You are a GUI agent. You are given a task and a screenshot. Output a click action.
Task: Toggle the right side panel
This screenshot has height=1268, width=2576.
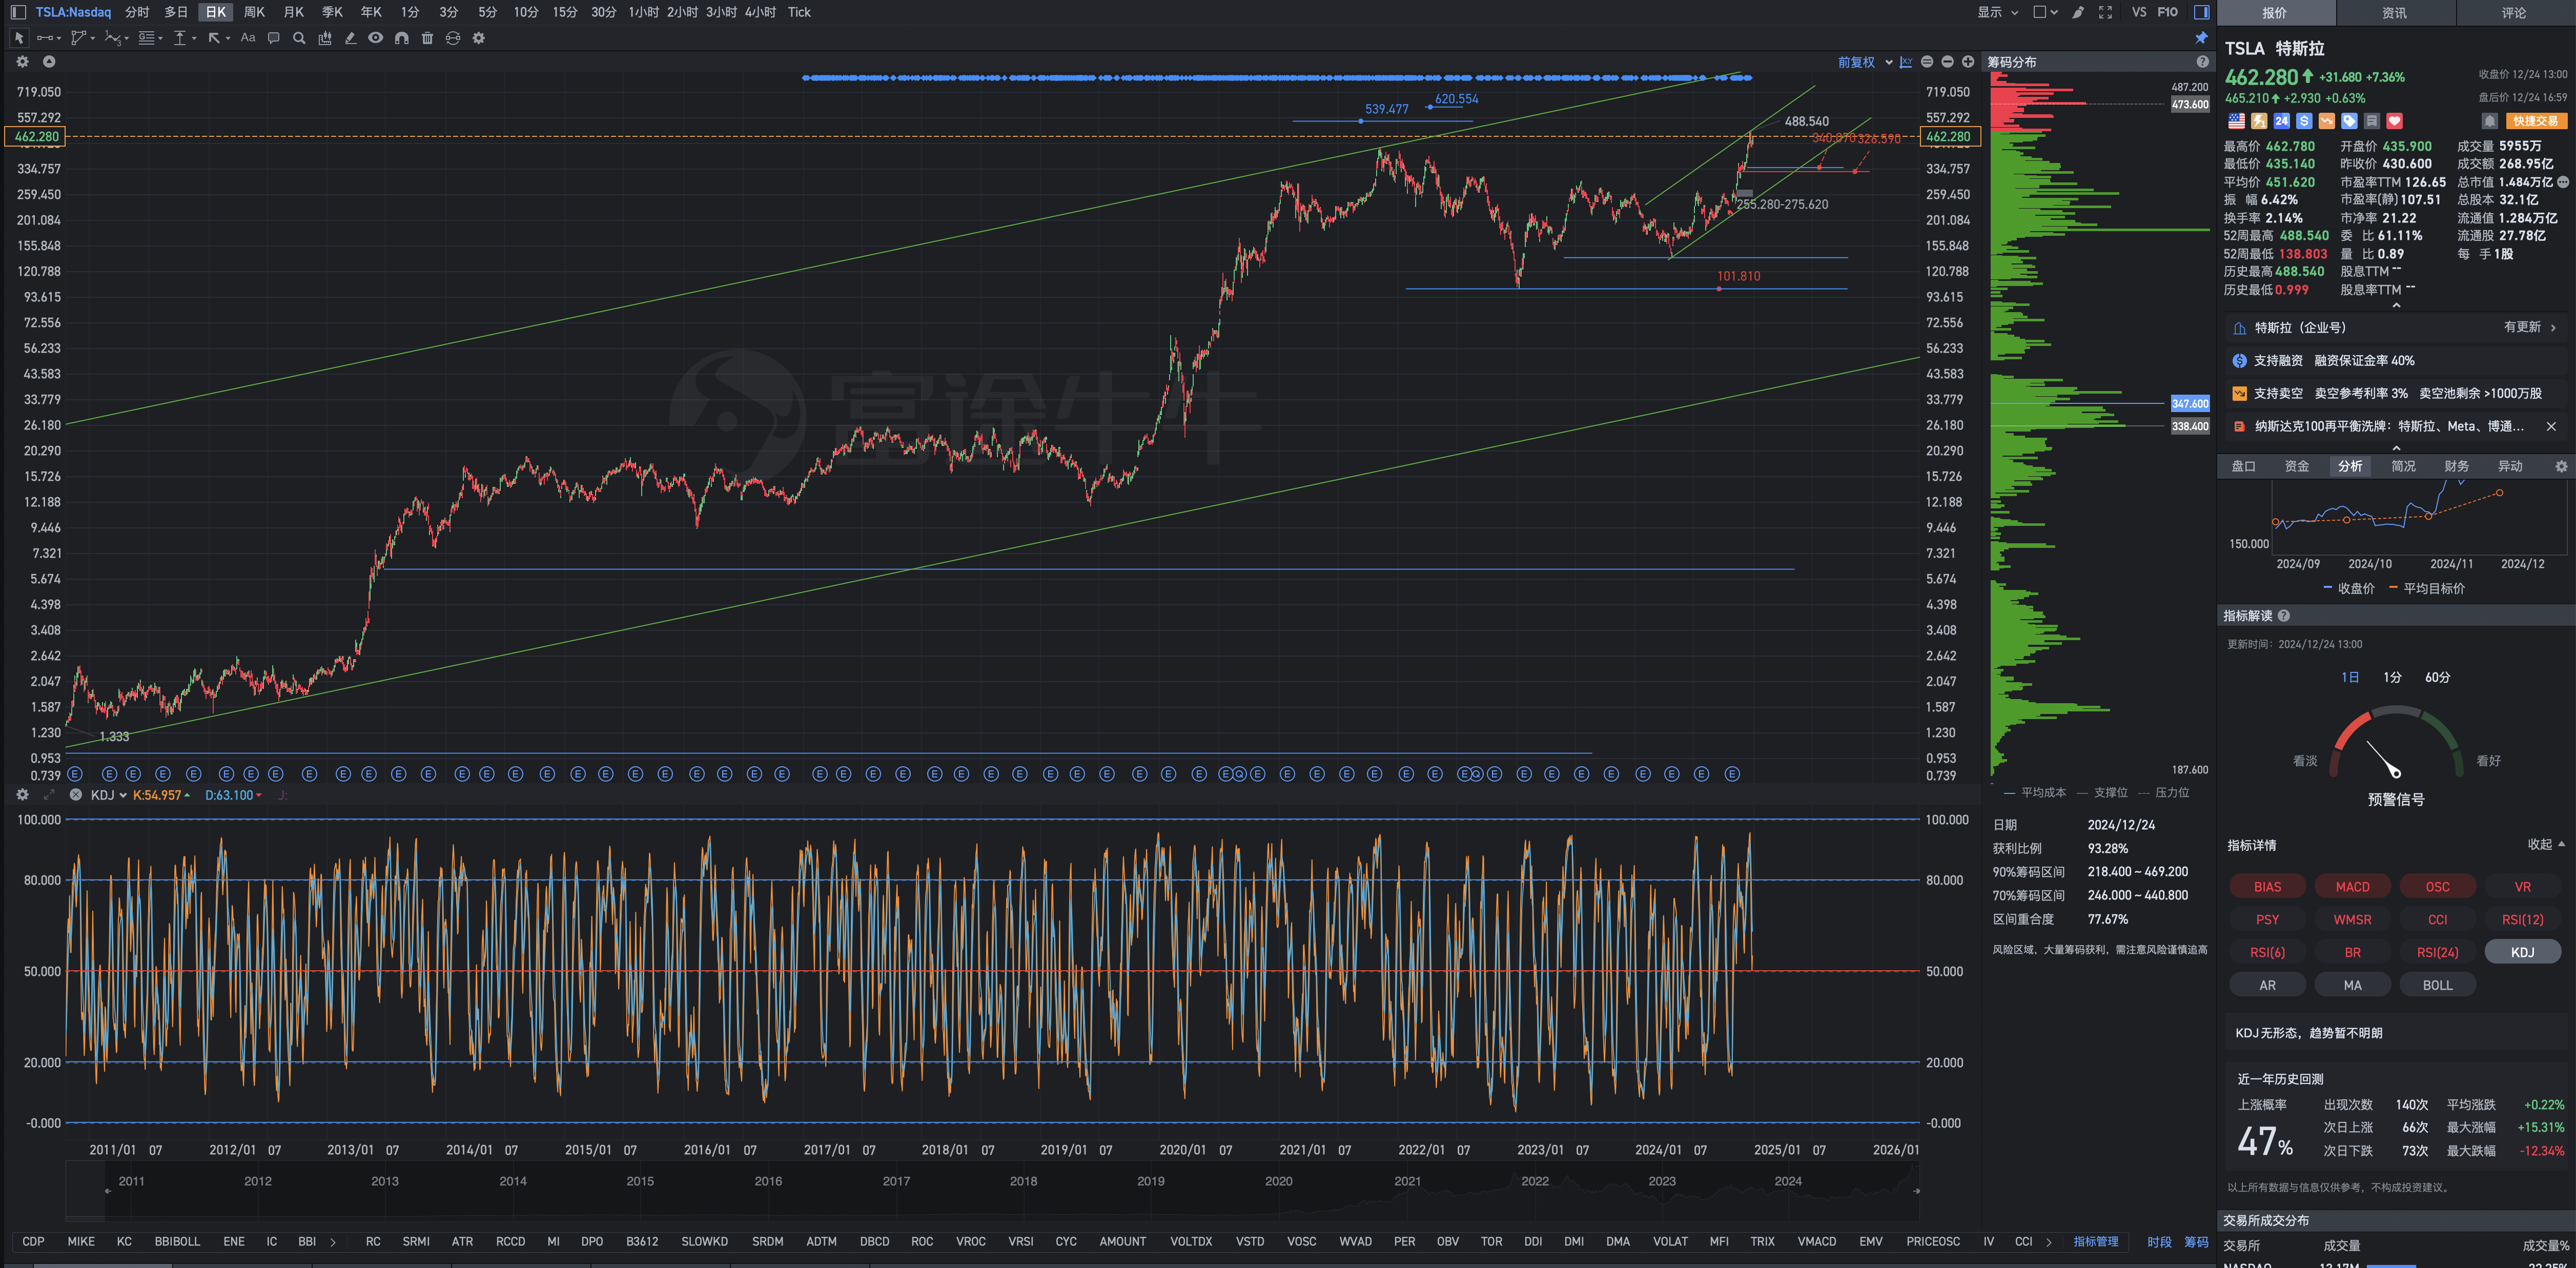pyautogui.click(x=2201, y=12)
